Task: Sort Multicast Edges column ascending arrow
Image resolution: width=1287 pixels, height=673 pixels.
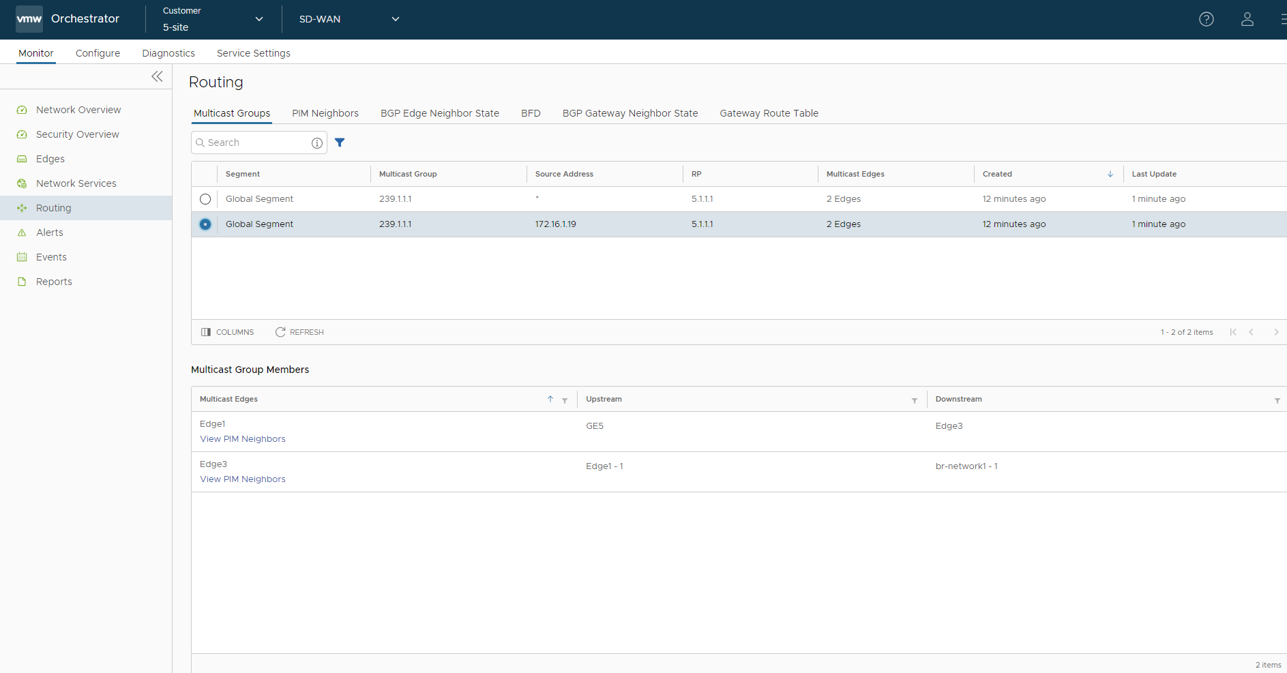Action: pos(550,399)
